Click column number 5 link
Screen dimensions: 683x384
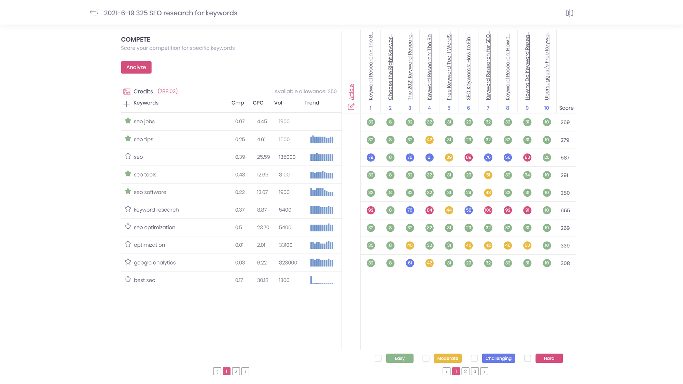449,108
